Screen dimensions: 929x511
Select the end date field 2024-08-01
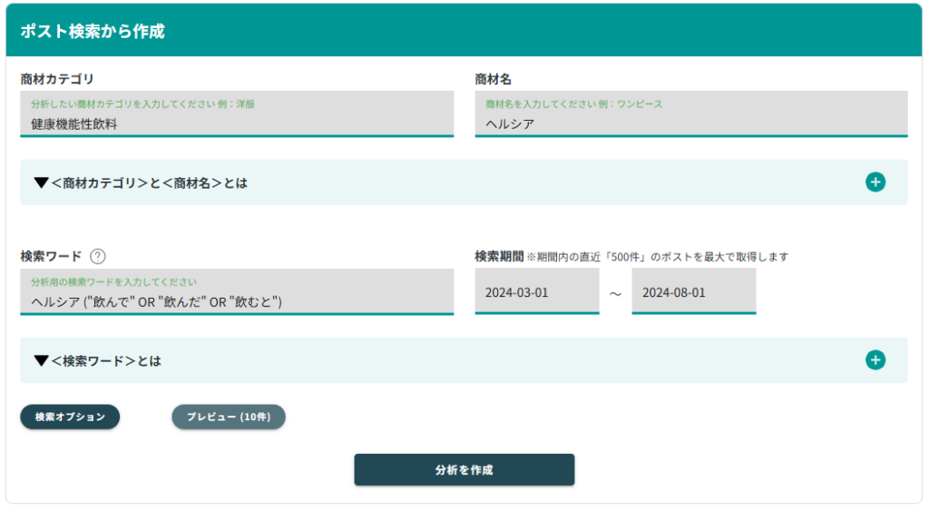693,292
